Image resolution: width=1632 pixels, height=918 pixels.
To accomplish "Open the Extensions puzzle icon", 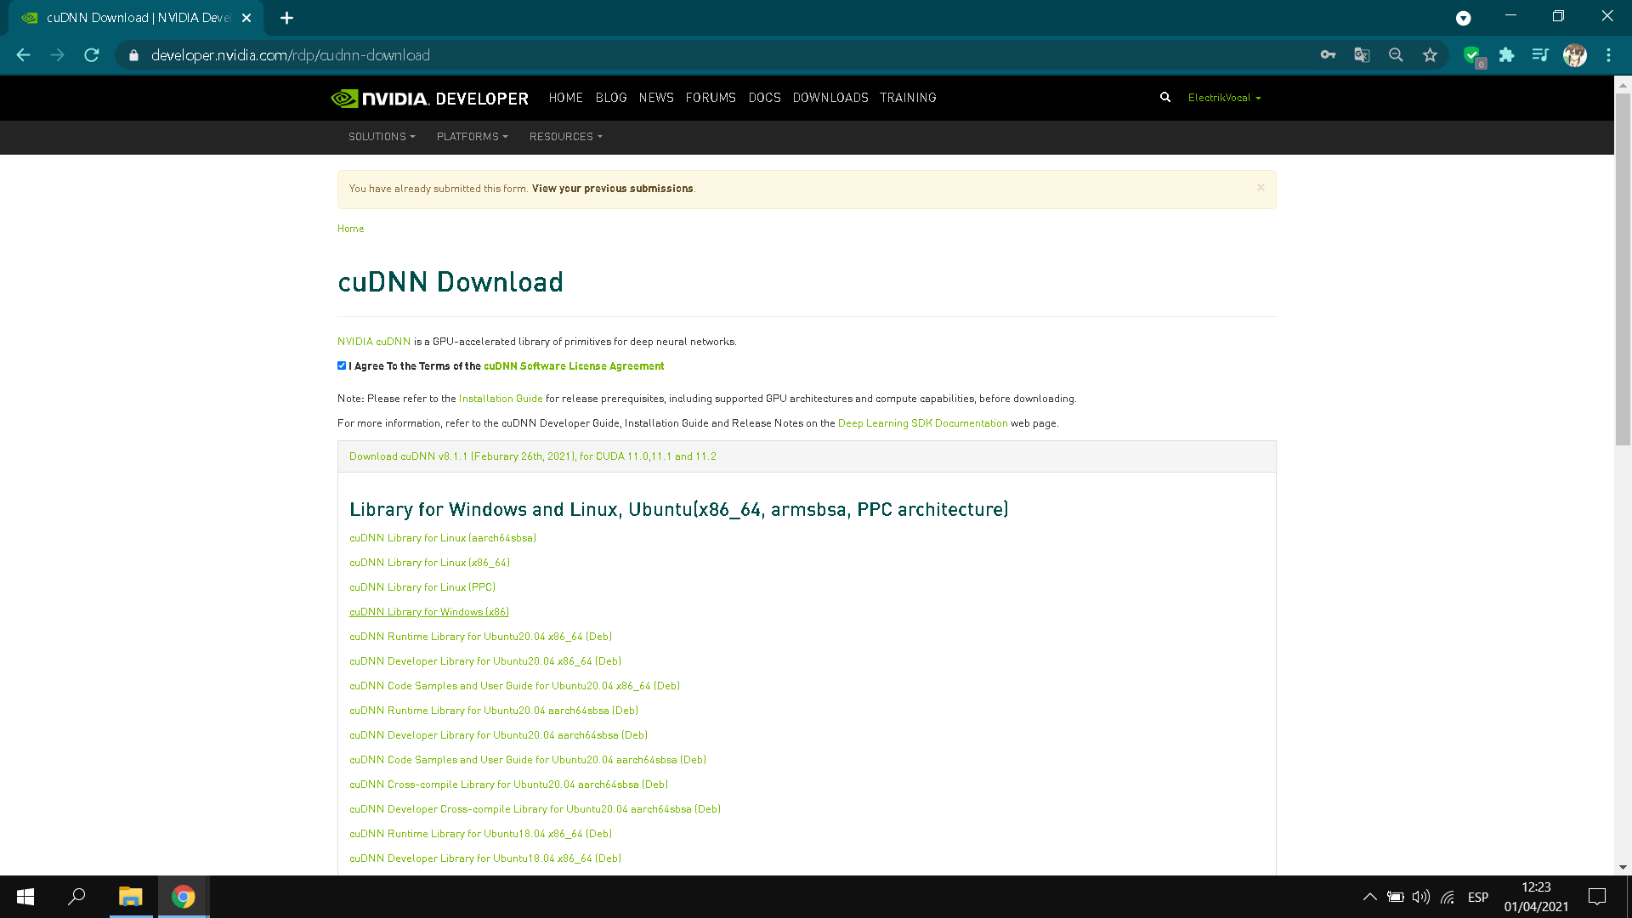I will 1506,55.
